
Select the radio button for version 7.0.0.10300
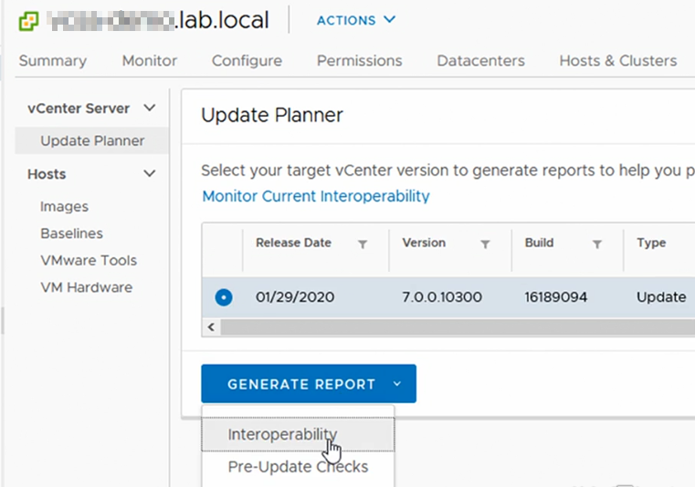224,297
